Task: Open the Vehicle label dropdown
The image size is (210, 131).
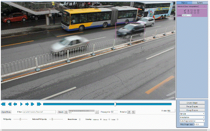Action: point(192,113)
